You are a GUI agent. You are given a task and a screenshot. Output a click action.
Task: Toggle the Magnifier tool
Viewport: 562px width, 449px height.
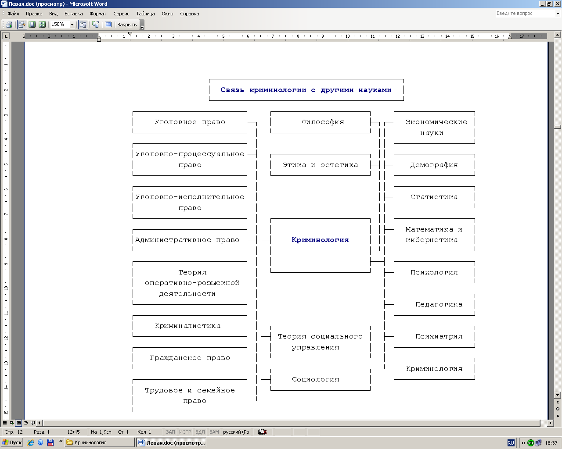click(22, 25)
